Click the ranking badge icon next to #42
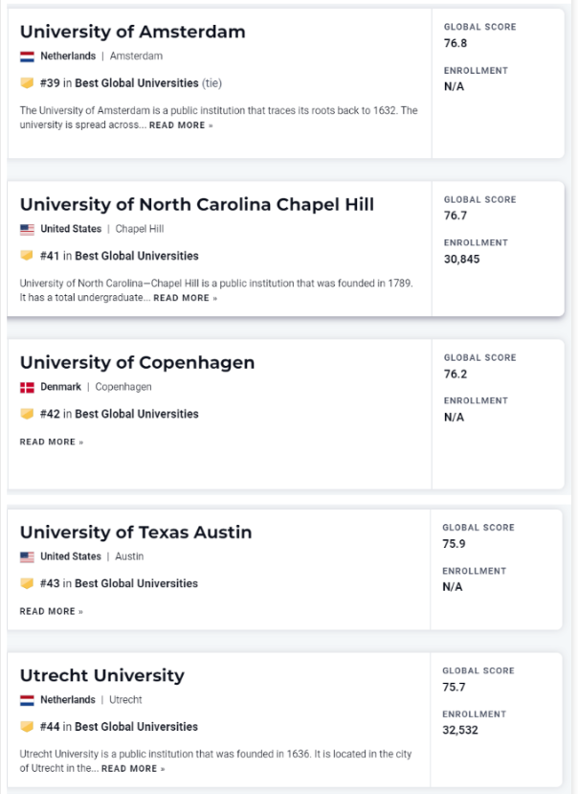578x794 pixels. tap(27, 415)
